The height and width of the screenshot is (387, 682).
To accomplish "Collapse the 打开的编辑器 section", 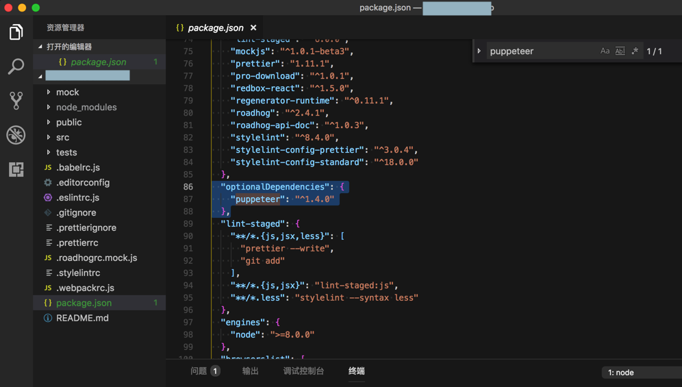I will (40, 47).
